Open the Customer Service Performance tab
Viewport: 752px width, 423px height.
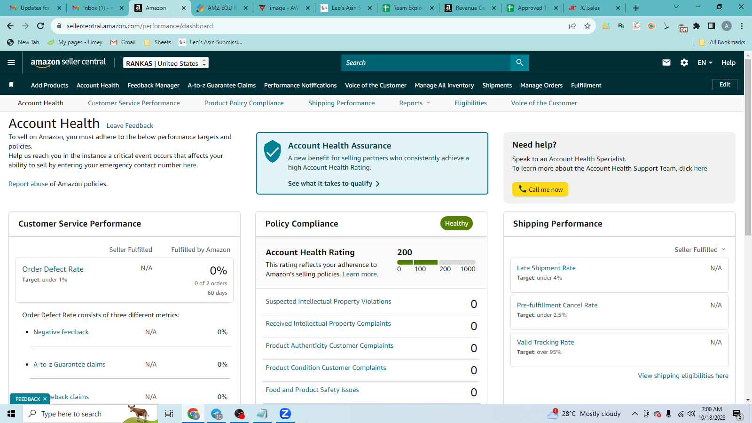[134, 103]
